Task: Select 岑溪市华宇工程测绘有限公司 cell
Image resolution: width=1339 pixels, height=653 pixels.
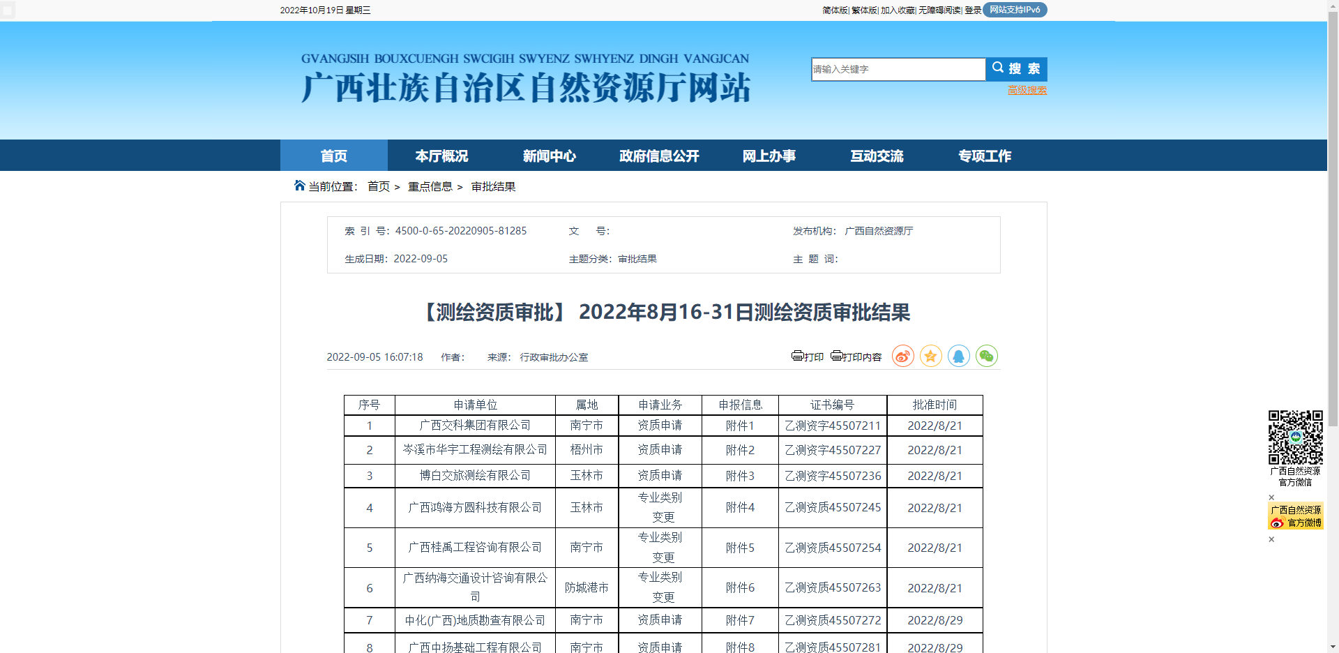Action: point(475,450)
